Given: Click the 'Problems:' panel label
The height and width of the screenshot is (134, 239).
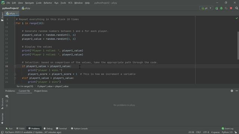Looking at the screenshot, I should [10, 91].
